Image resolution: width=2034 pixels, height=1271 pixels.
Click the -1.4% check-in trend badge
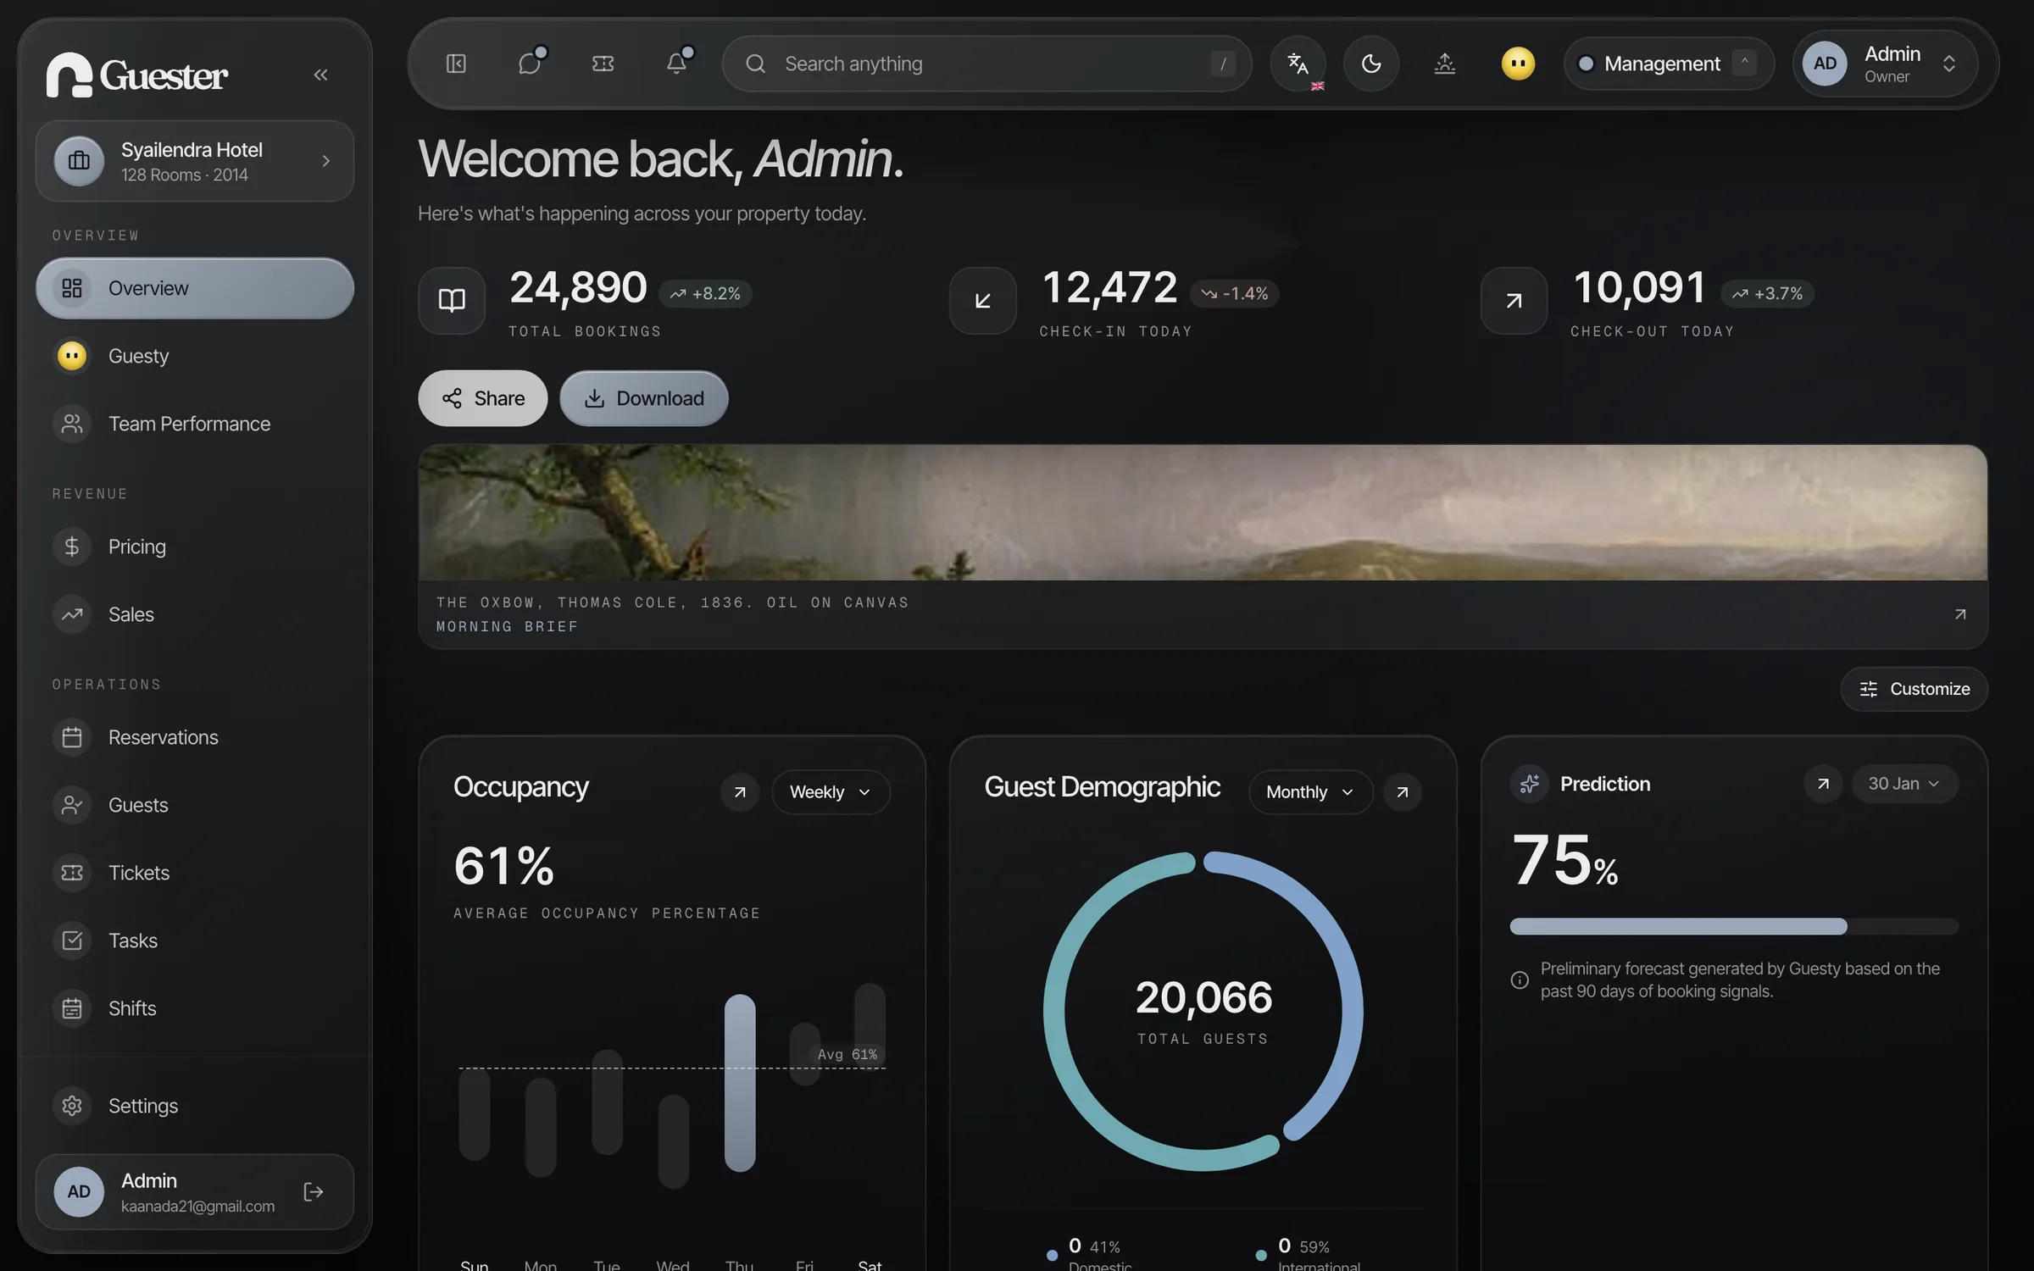pos(1234,293)
